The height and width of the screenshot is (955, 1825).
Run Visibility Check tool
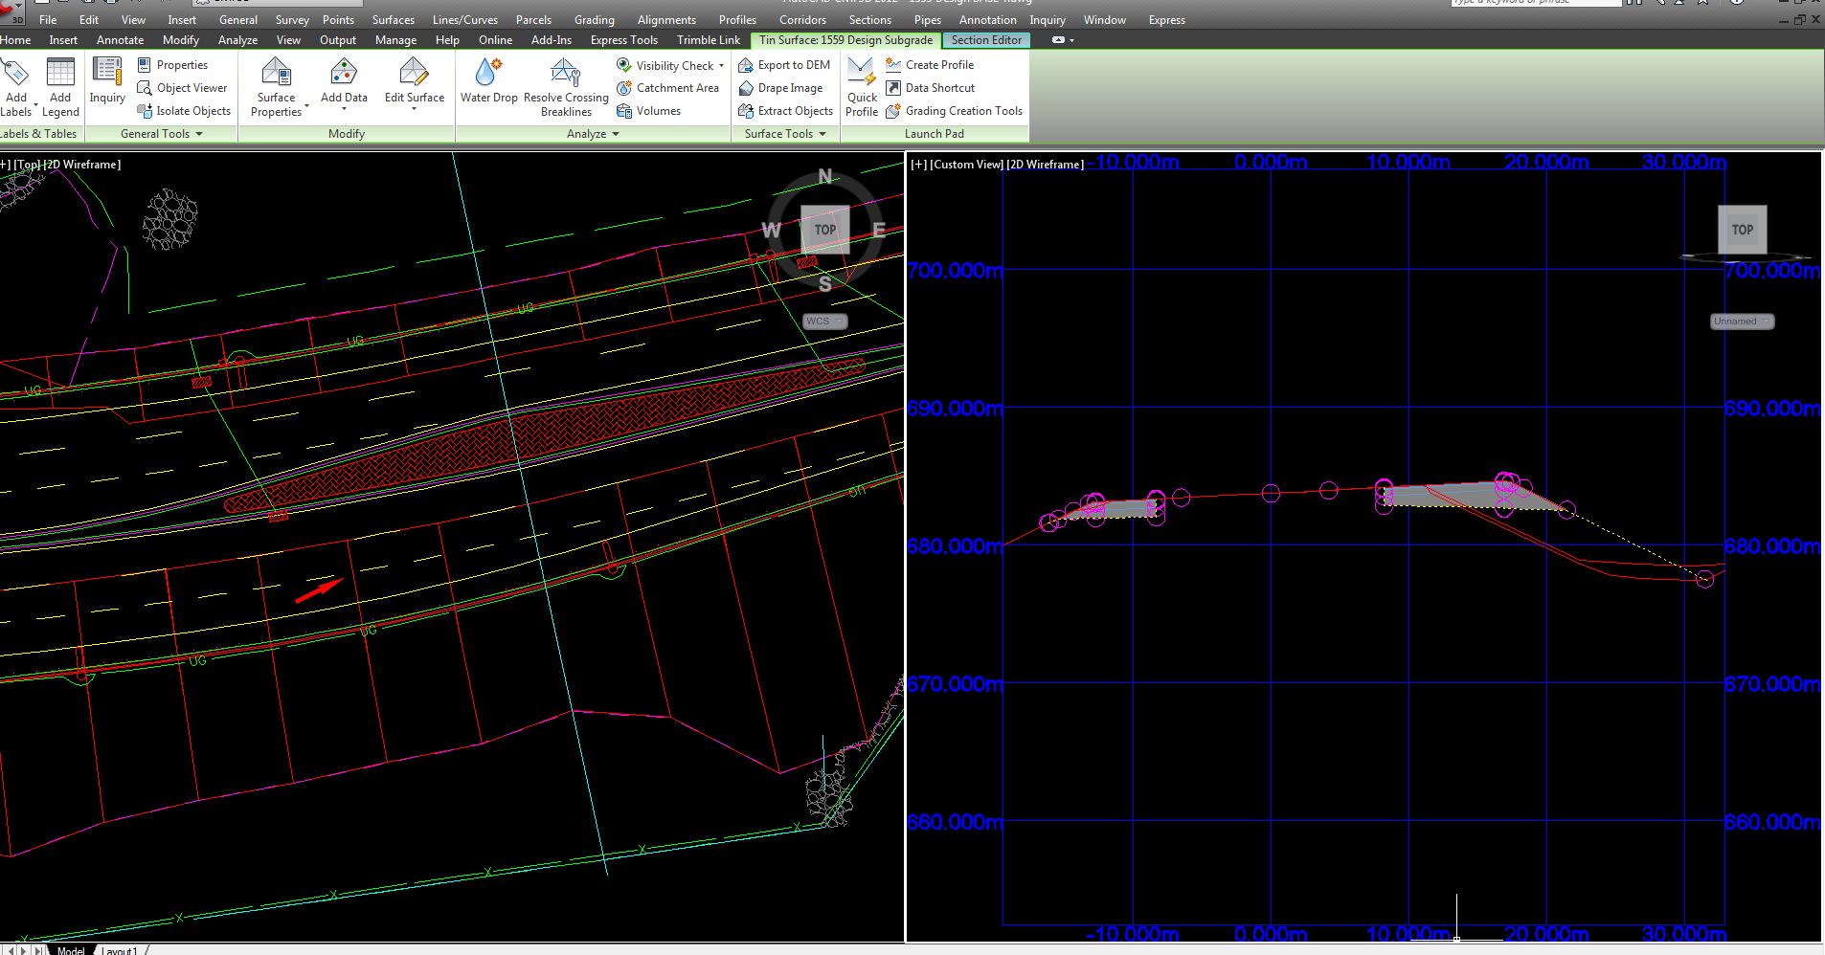(665, 65)
